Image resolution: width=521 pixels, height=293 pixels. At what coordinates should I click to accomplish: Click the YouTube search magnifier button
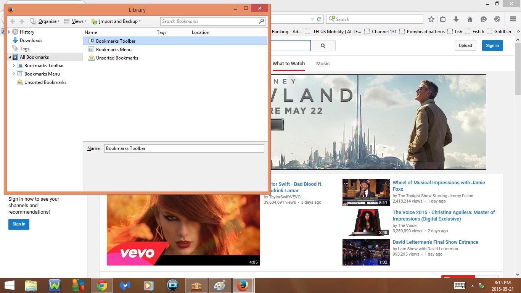(323, 46)
